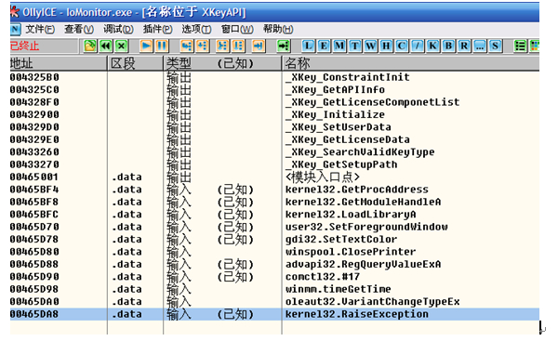Click the green list options toolbar icon
The image size is (558, 341).
[520, 46]
